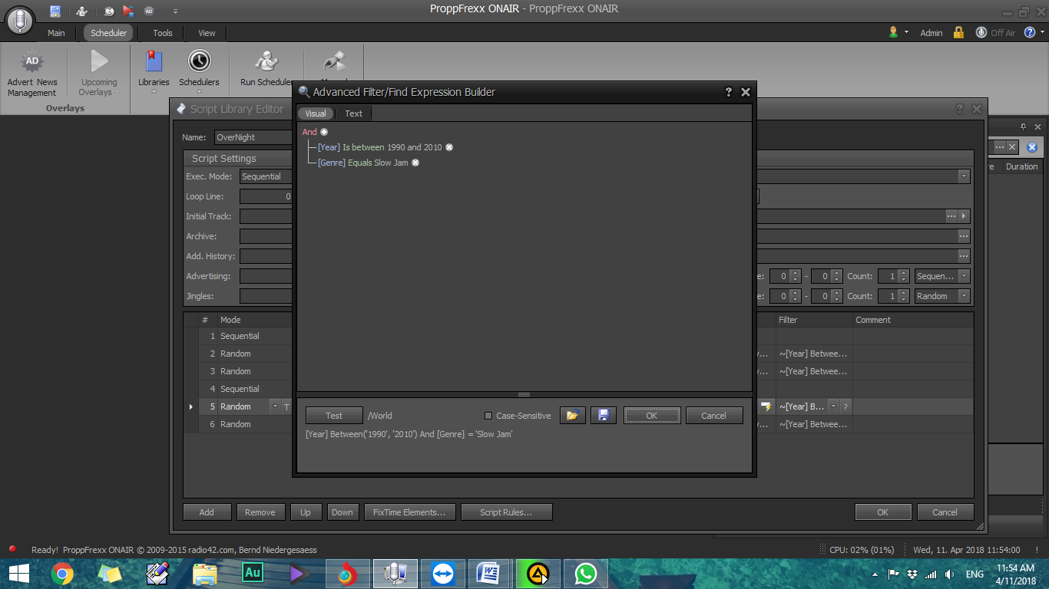This screenshot has height=589, width=1049.
Task: Click the Add. History browse ellipsis button
Action: pos(964,256)
